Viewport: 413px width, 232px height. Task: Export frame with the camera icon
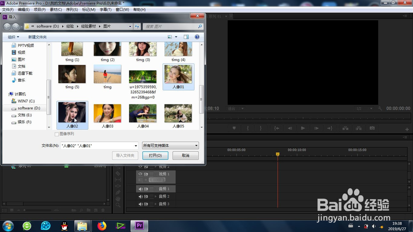tap(372, 128)
